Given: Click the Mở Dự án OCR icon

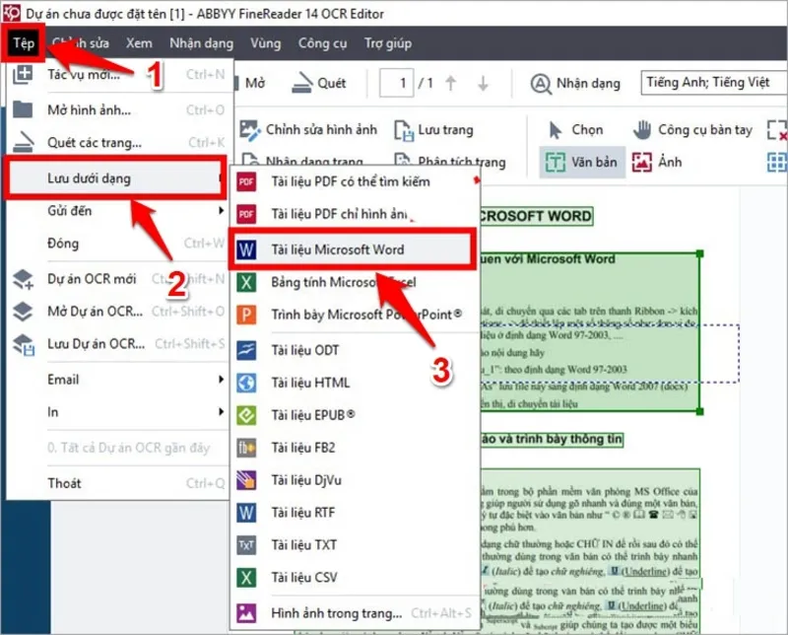Looking at the screenshot, I should coord(23,311).
